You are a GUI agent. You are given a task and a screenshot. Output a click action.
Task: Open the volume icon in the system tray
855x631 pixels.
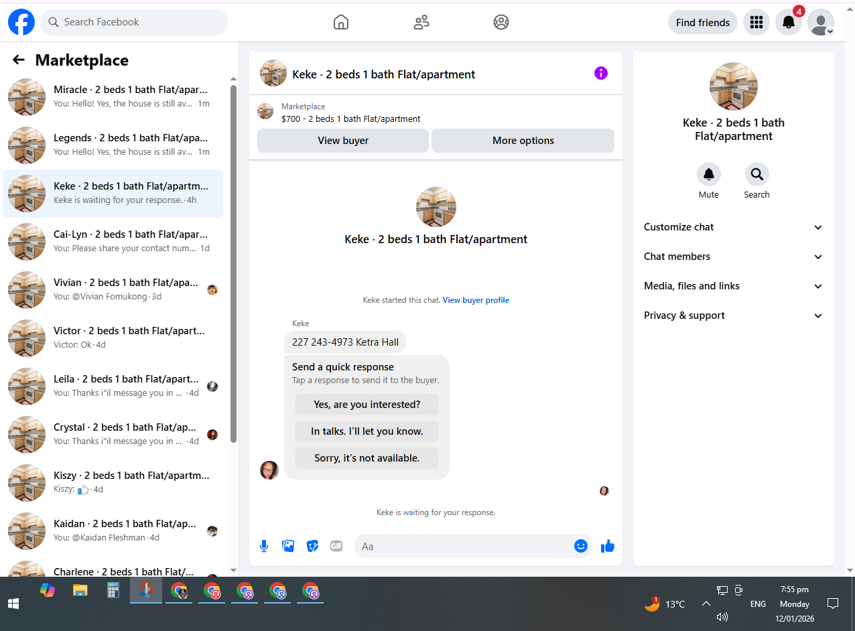722,617
